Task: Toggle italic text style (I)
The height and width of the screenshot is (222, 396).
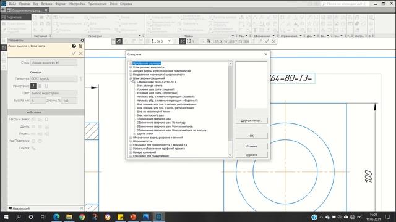Action: click(33, 86)
